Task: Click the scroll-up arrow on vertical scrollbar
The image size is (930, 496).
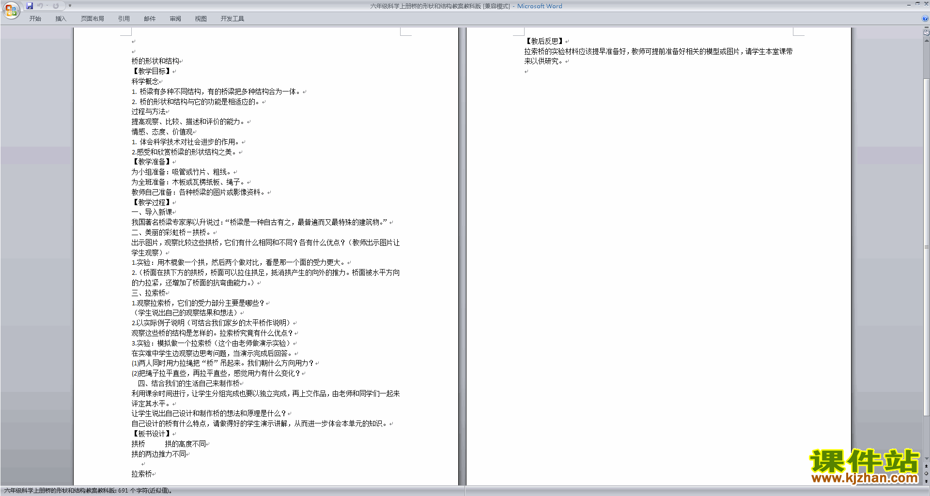Action: [926, 41]
